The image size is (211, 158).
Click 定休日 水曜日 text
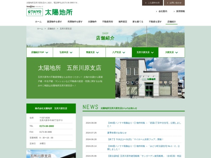click(x=43, y=144)
